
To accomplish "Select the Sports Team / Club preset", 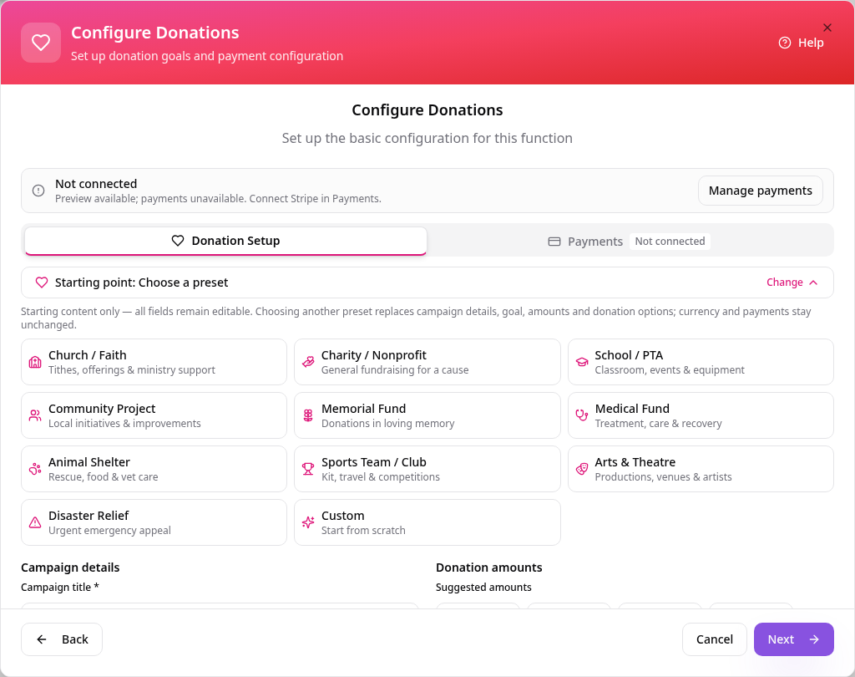I will click(427, 469).
